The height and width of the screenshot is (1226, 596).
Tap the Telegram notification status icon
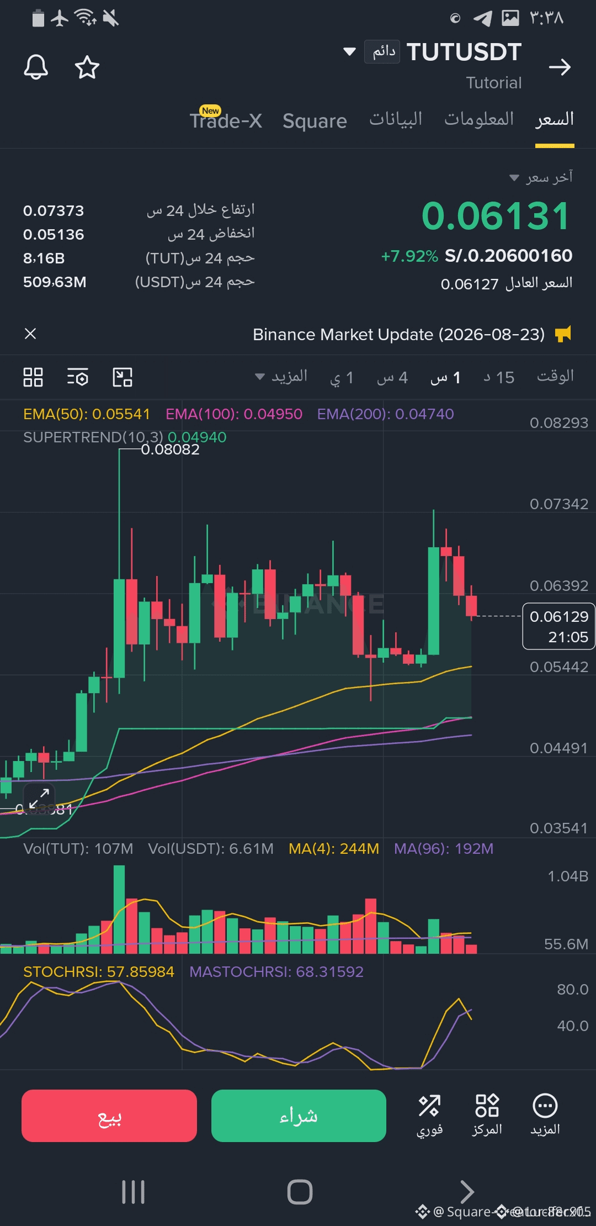click(x=483, y=18)
